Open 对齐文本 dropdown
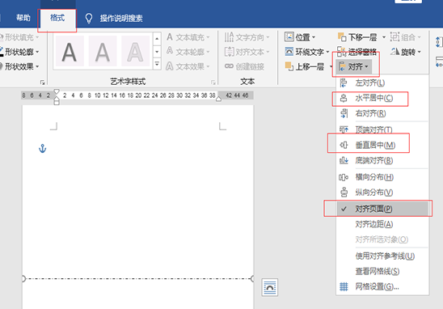This screenshot has width=443, height=309. coord(247,52)
